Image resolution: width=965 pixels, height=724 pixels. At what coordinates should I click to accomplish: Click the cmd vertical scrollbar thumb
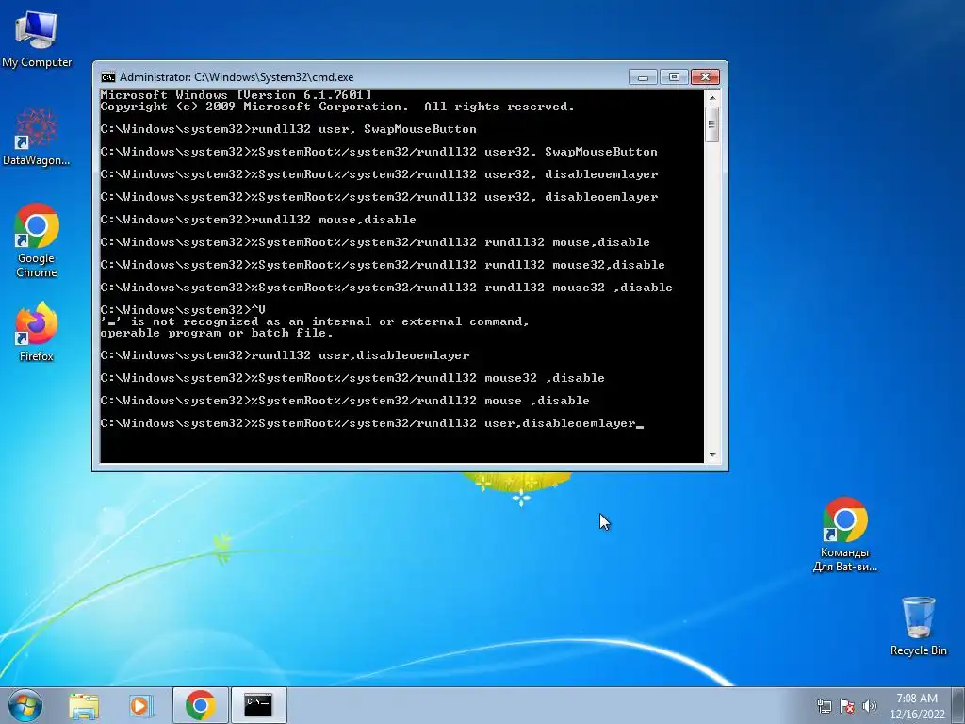pyautogui.click(x=712, y=124)
